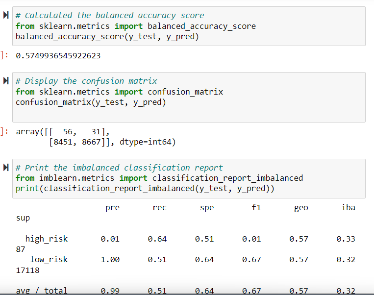
Task: Click low_risk iba value 0.32
Action: (x=346, y=259)
